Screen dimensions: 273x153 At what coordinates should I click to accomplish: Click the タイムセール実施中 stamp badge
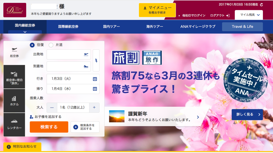point(246,80)
